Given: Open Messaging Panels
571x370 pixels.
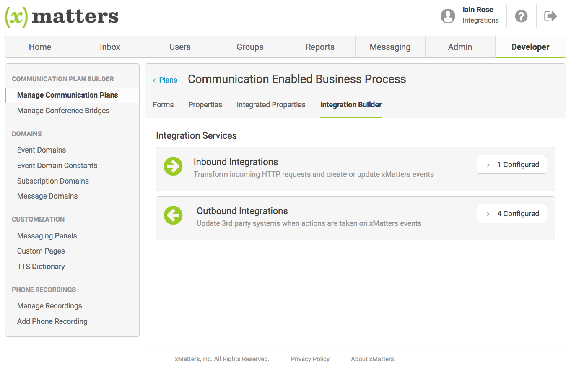Looking at the screenshot, I should click(47, 236).
